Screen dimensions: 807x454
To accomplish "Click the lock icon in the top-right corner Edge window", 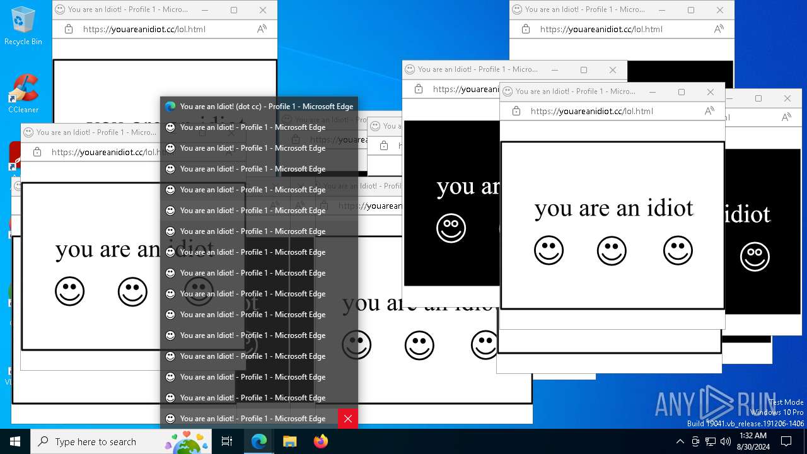I will tap(526, 29).
